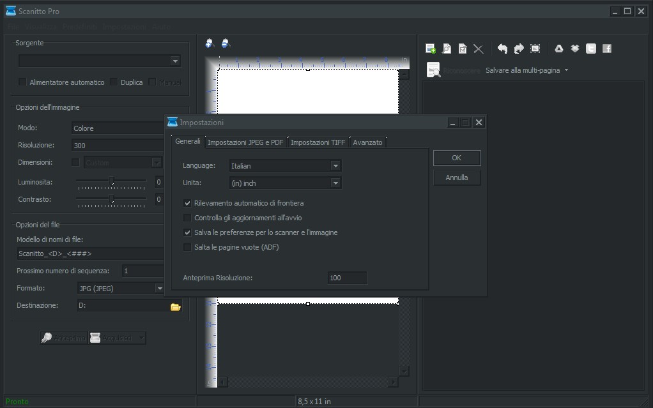
Task: Click the zoom out preview icon
Action: click(226, 43)
